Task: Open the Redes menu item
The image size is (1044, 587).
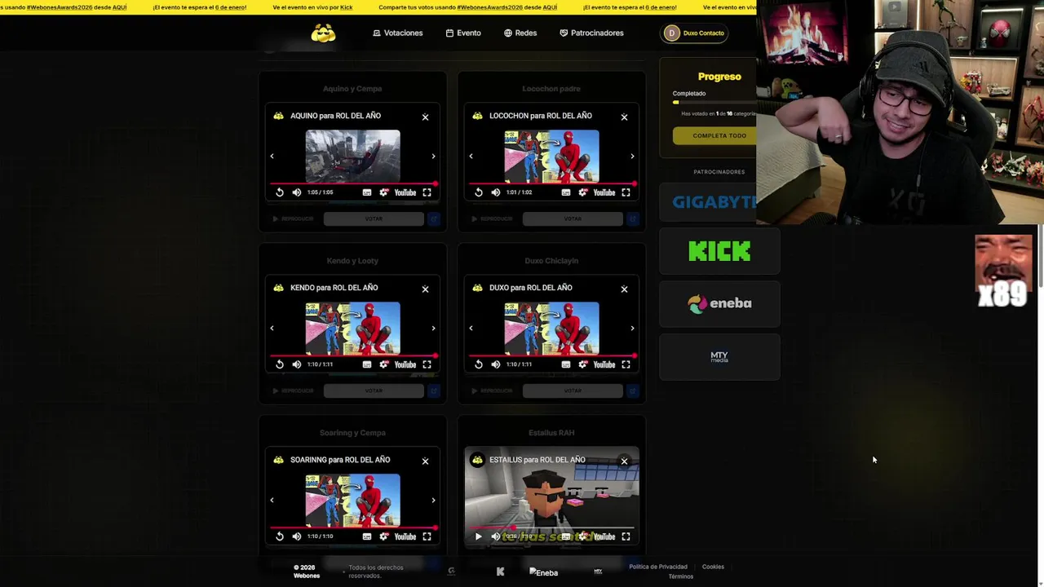Action: tap(520, 33)
